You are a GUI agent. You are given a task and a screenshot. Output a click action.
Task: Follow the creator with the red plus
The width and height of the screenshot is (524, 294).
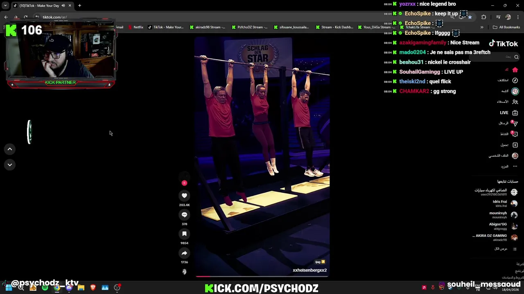click(x=184, y=183)
